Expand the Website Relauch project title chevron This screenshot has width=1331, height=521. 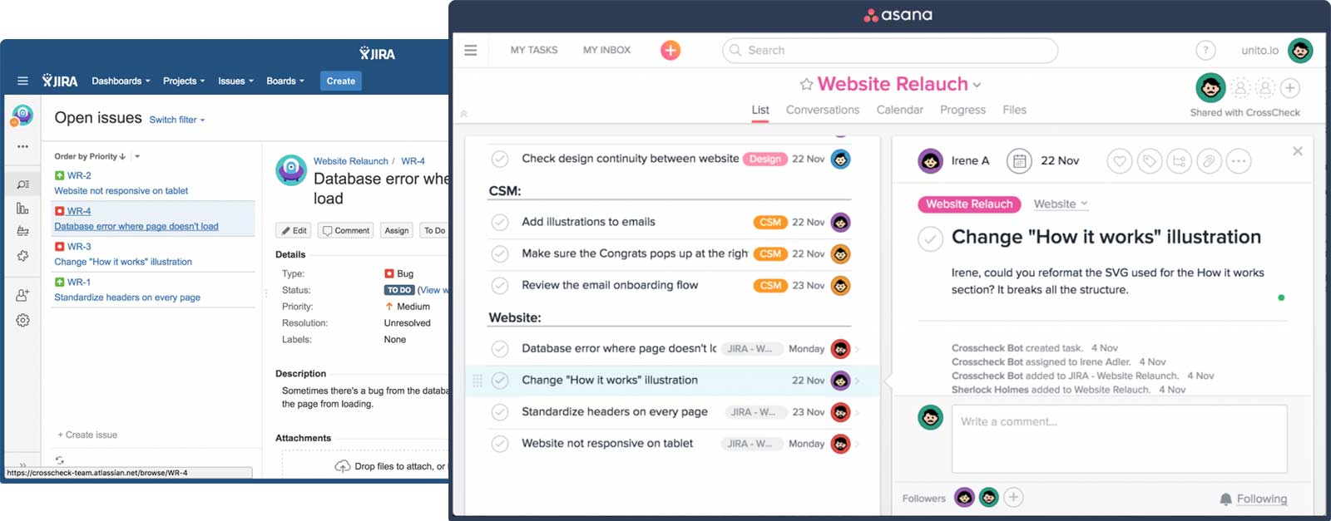pos(977,85)
